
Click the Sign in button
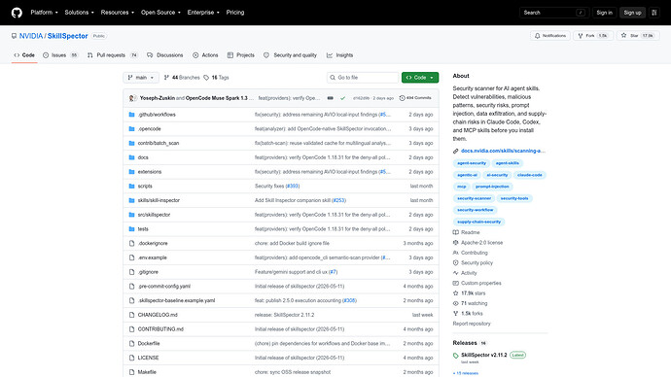[x=604, y=13]
